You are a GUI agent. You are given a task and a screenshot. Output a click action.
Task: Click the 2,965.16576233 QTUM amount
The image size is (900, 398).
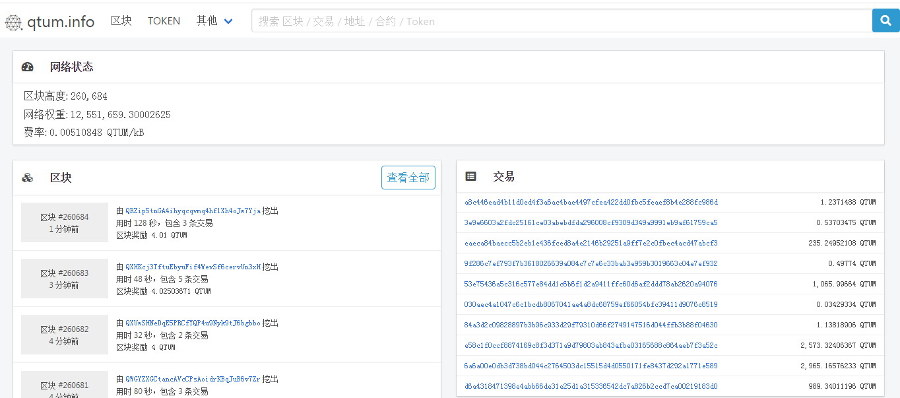838,366
